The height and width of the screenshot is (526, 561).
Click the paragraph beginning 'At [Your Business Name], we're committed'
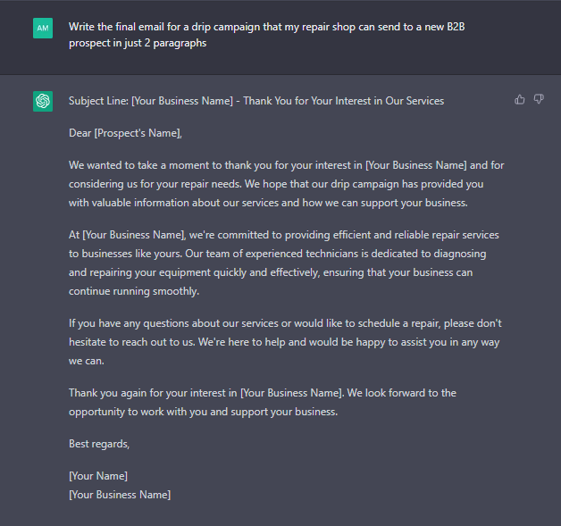click(284, 263)
